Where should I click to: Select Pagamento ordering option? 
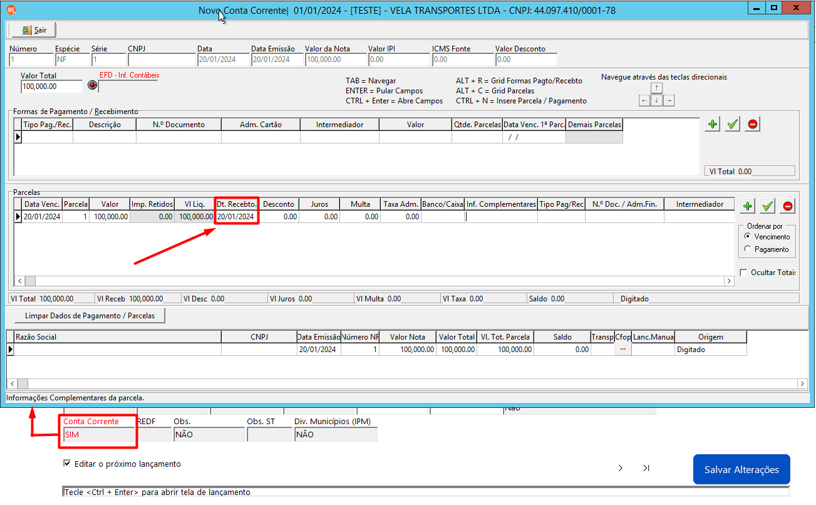[747, 249]
